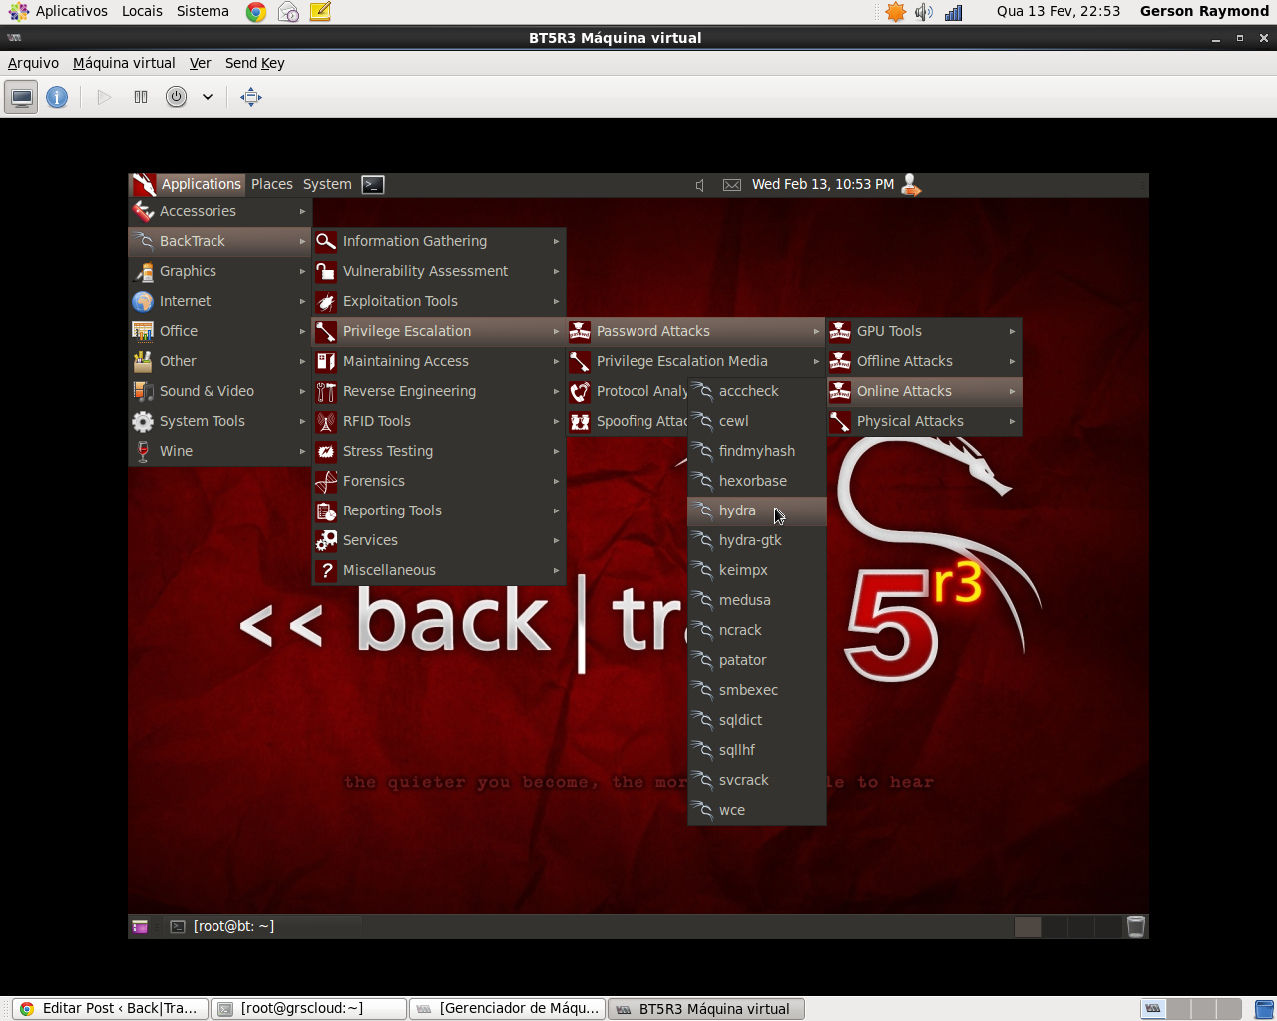Toggle fullscreen mode icon in toolbar

click(251, 97)
